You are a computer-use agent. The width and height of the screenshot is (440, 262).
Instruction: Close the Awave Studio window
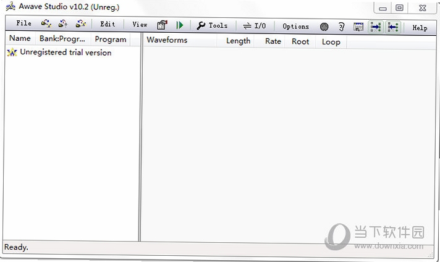(423, 8)
